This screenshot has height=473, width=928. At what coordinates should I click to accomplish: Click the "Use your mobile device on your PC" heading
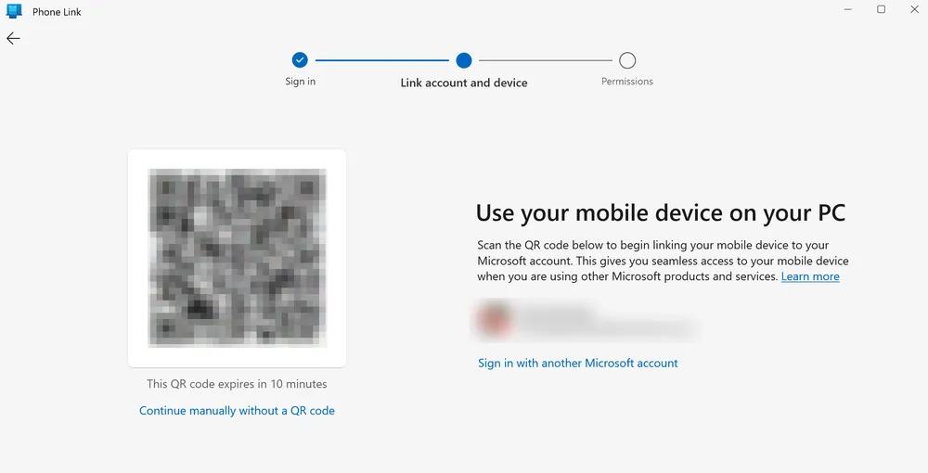(x=661, y=212)
